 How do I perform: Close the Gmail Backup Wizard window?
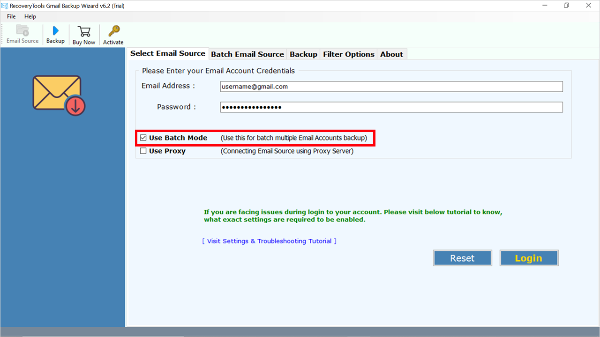pyautogui.click(x=588, y=6)
